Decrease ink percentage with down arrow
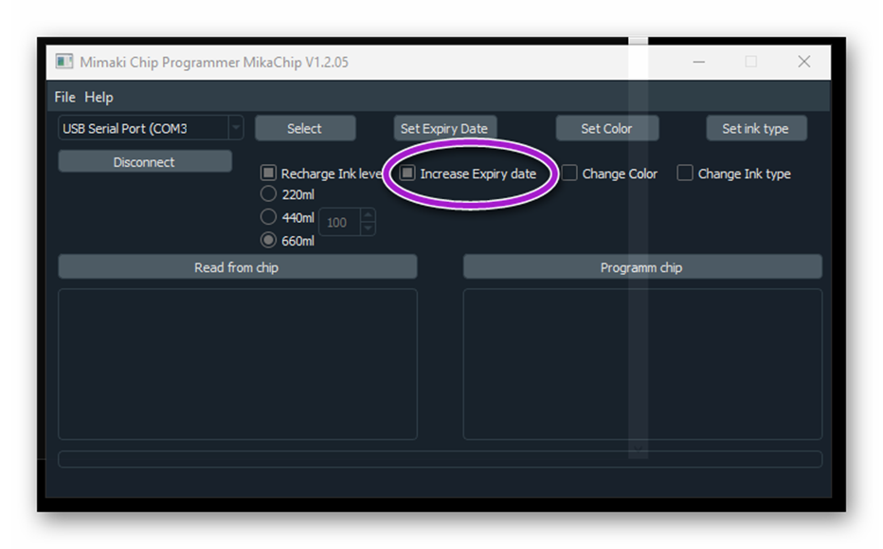 click(x=368, y=229)
